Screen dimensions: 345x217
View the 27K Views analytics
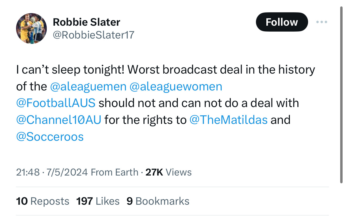[x=168, y=172]
